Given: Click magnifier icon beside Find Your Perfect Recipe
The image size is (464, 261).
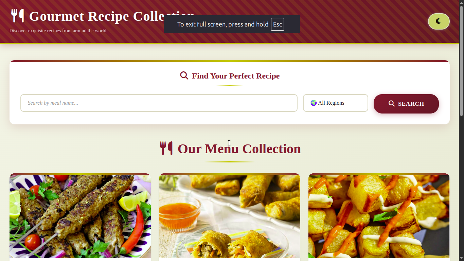Looking at the screenshot, I should pos(184,75).
